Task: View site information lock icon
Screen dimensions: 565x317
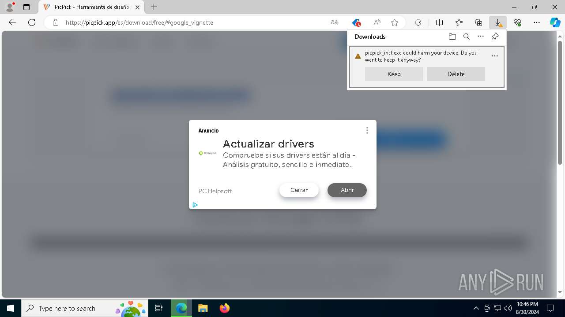Action: (56, 22)
